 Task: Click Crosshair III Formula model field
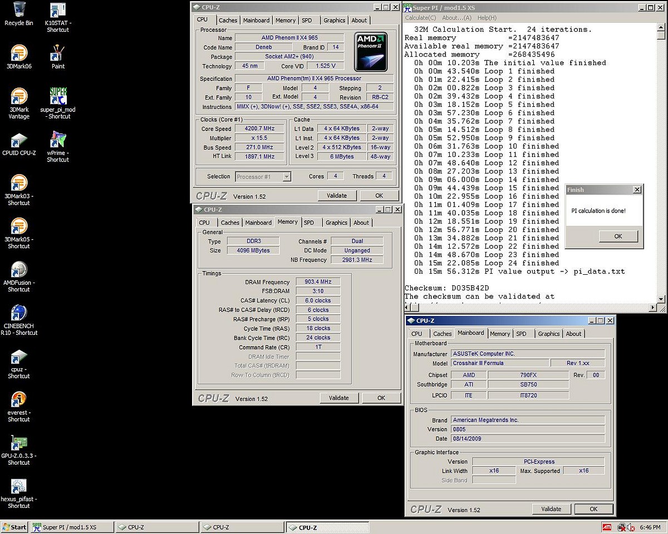click(x=499, y=363)
